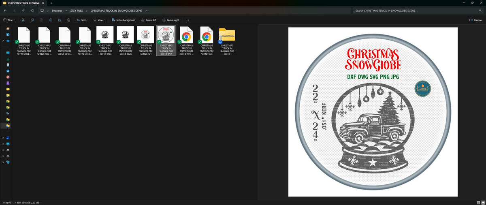Select the zipped SNOWGLOBE SCENE folder
Image resolution: width=486 pixels, height=205 pixels.
pos(227,41)
